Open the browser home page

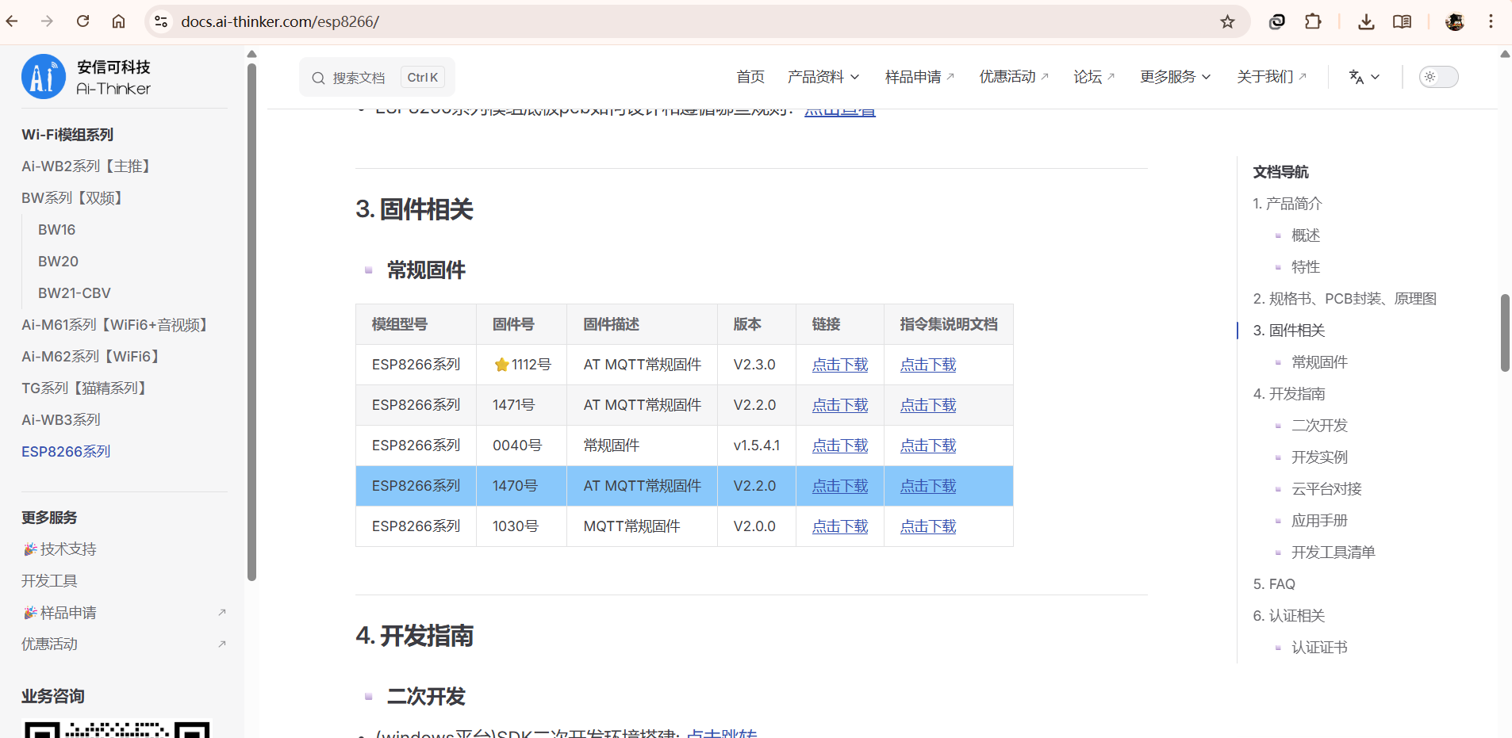[118, 21]
